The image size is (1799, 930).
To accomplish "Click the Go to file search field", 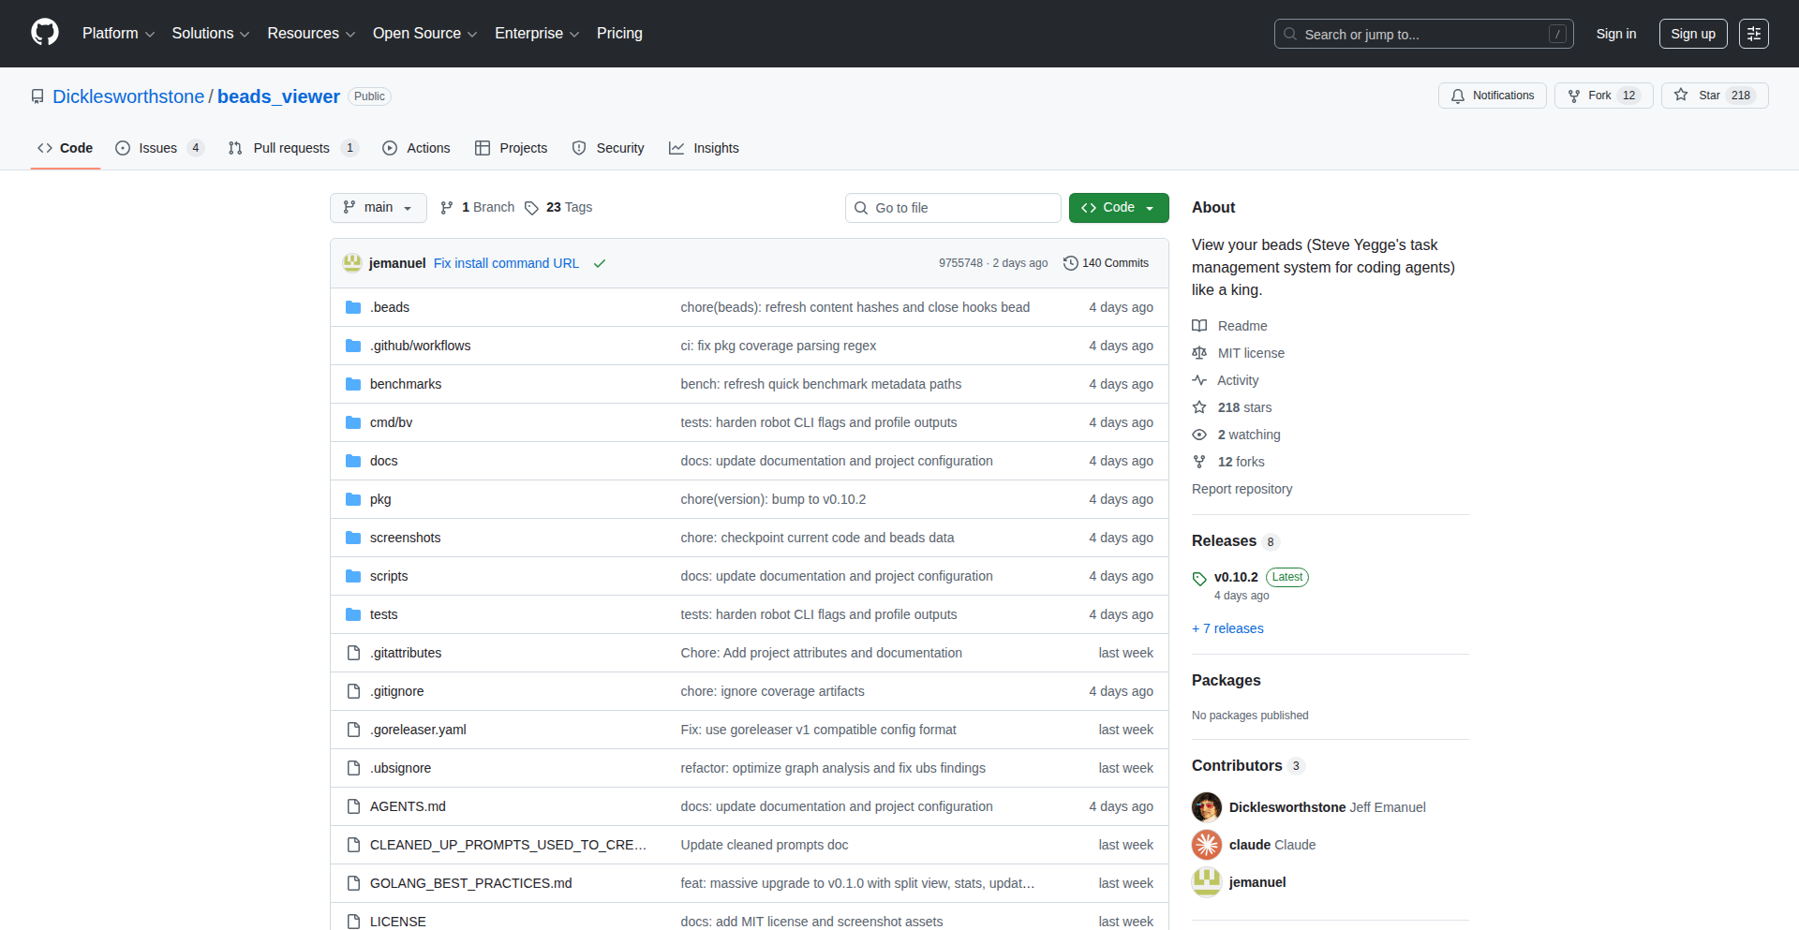I will 953,208.
